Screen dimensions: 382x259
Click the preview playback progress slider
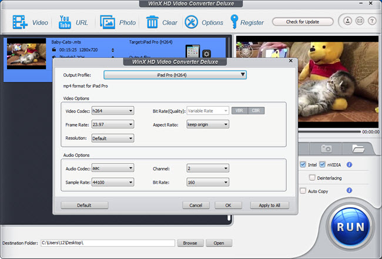tap(329, 132)
